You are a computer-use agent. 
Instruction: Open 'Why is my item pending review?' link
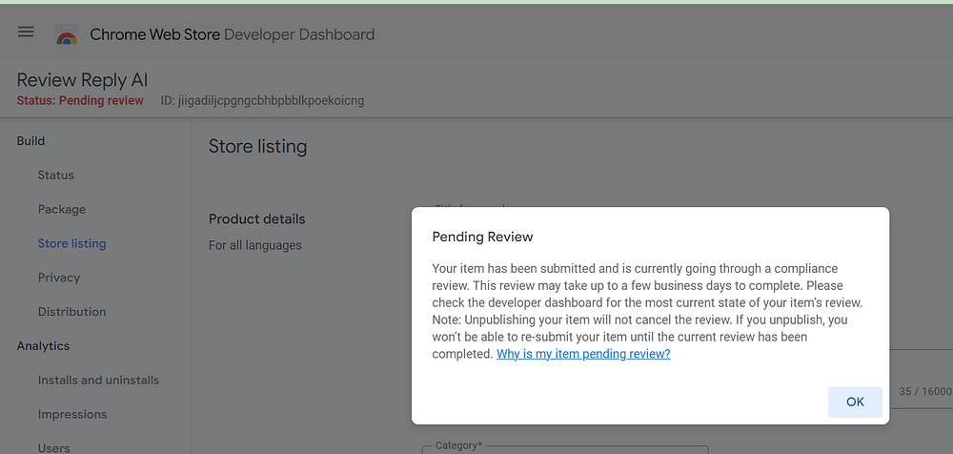pyautogui.click(x=583, y=354)
